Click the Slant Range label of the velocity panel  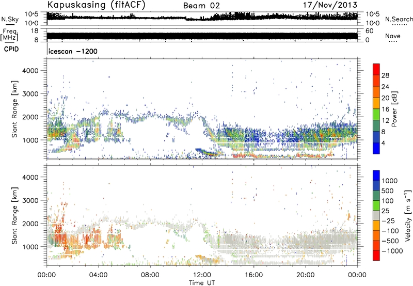[14, 216]
